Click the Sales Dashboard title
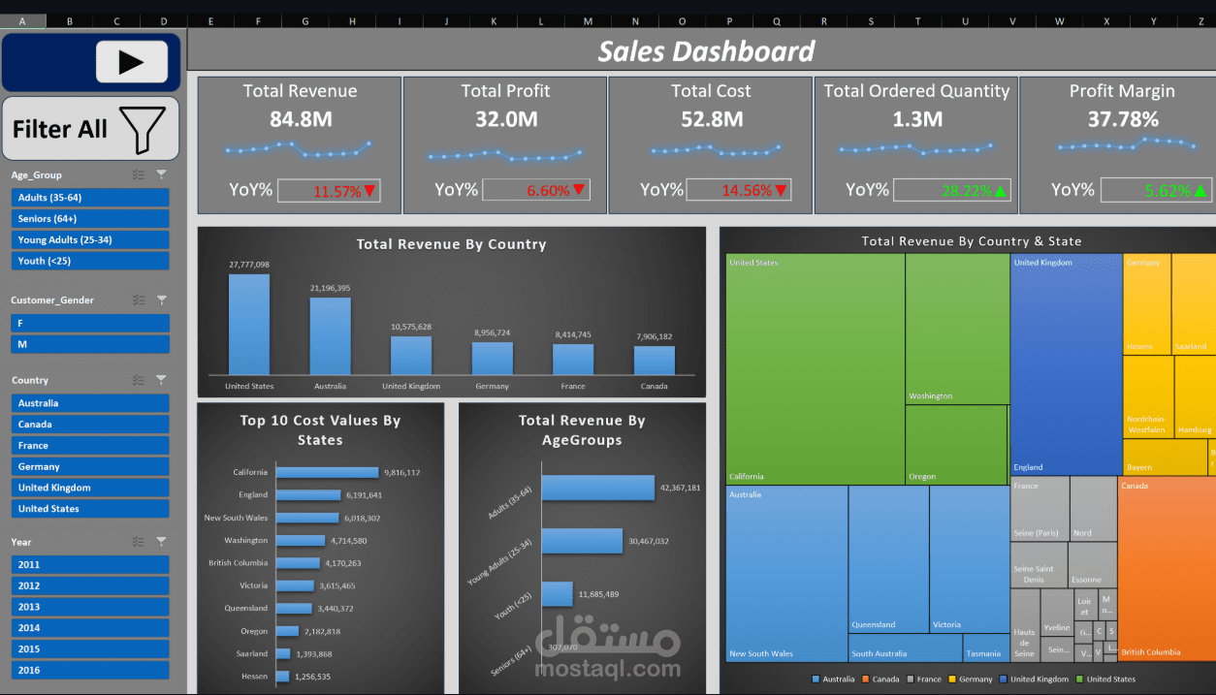1216x695 pixels. pos(706,50)
